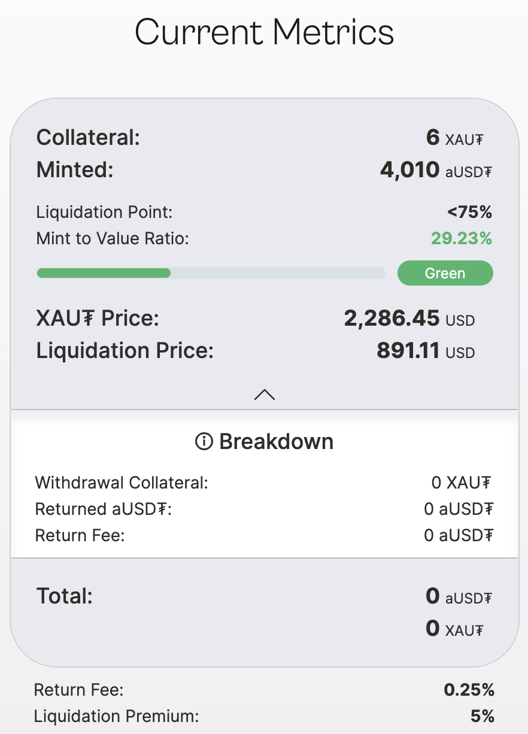The height and width of the screenshot is (734, 528).
Task: Select the 29.23% Mint to Value Ratio value
Action: tap(461, 239)
